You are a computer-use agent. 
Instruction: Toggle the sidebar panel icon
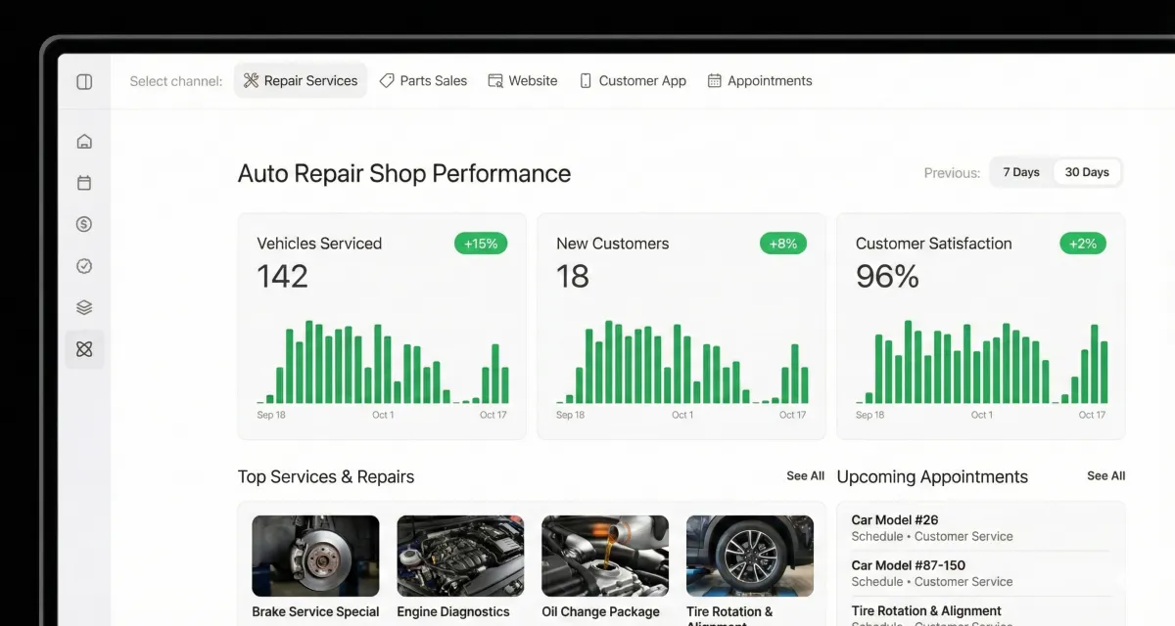click(84, 82)
